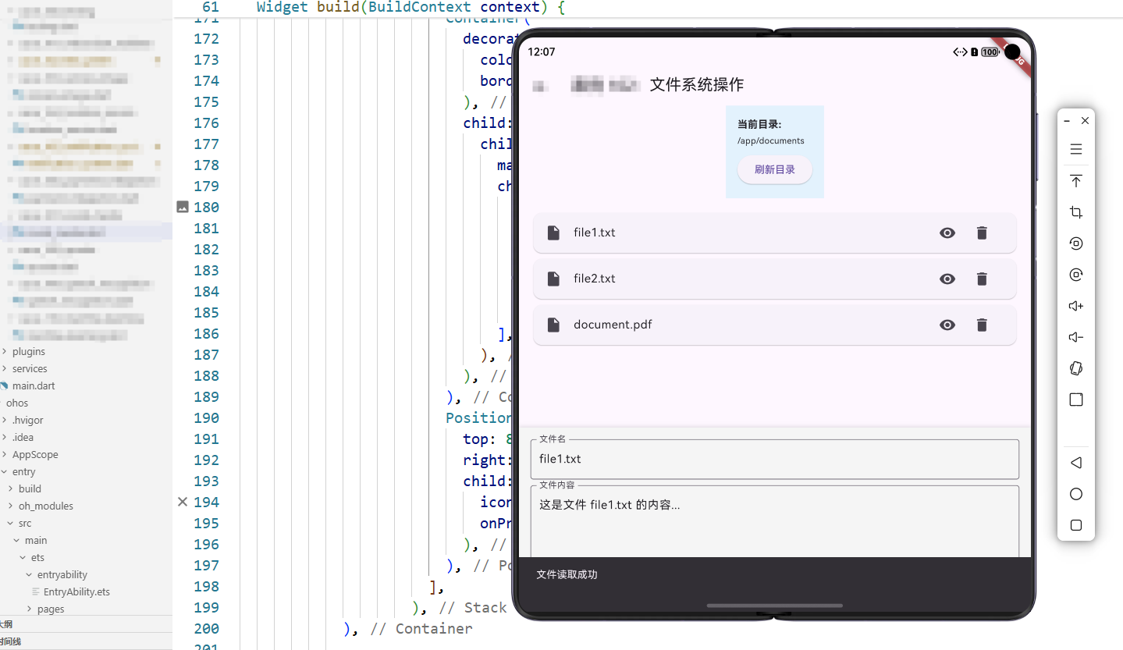View file2.txt using its eye icon

point(947,279)
